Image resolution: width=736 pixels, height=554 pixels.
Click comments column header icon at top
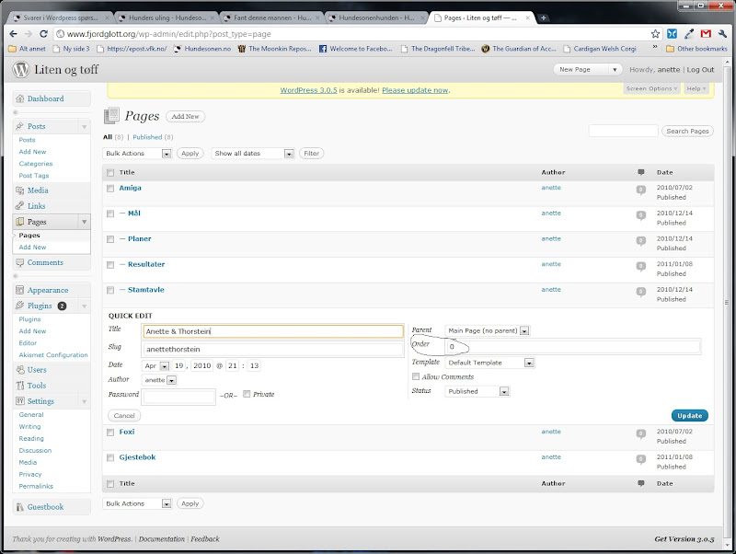[641, 172]
